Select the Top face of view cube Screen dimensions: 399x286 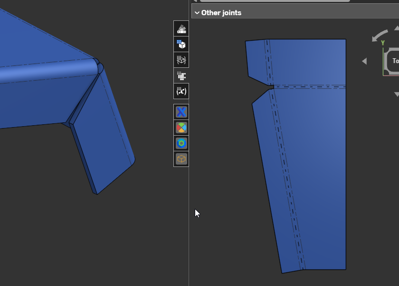393,61
